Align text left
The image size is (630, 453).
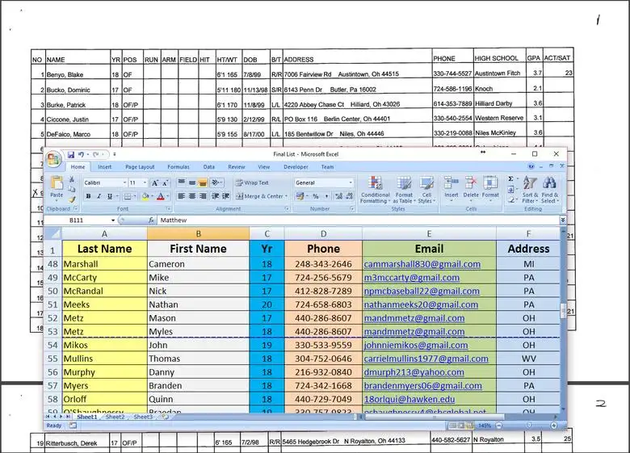[182, 196]
